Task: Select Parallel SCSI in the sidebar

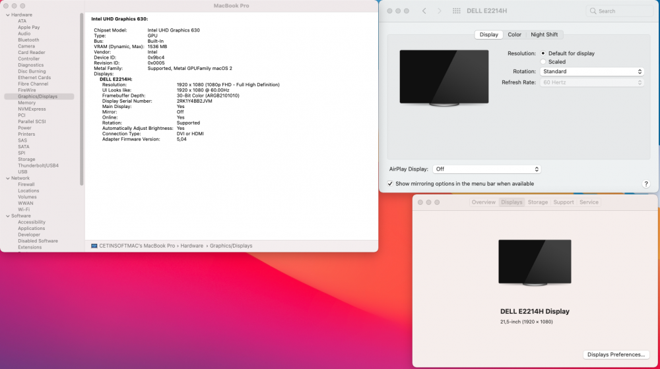Action: (x=32, y=121)
